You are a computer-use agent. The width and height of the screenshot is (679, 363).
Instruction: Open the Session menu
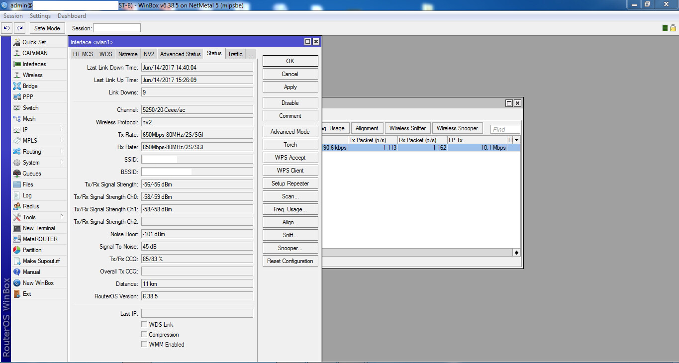(13, 15)
